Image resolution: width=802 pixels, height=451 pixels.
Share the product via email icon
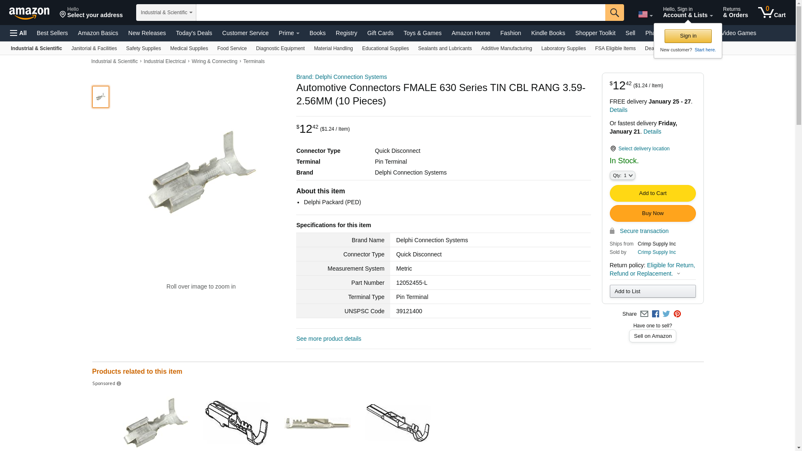644,314
